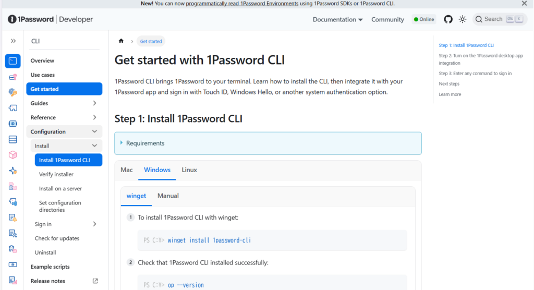Click the stacked rows icon in sidebar

click(13, 139)
